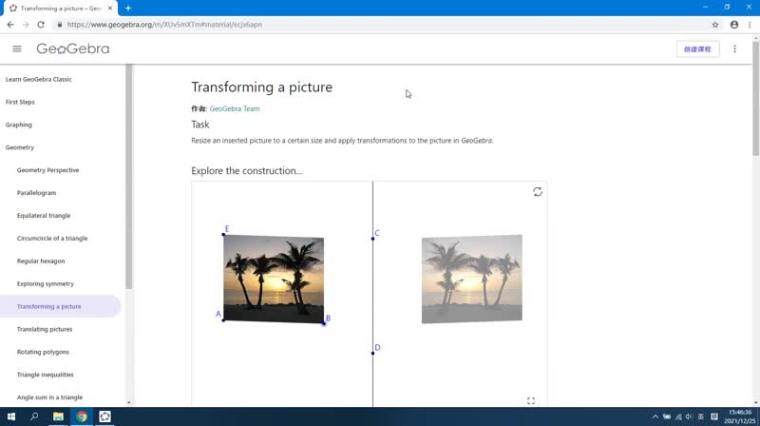Open the Triangle inequalities lesson

[45, 375]
